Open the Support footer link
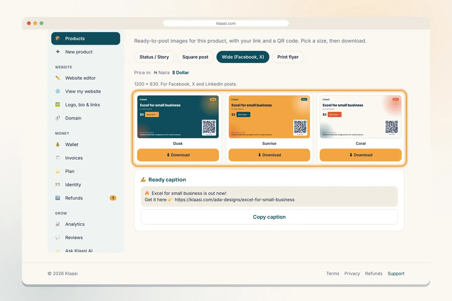452x301 pixels. coord(396,273)
